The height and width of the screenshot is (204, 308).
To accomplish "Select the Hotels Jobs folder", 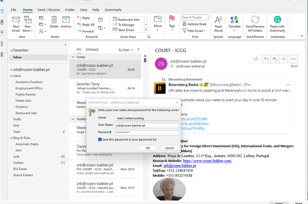I will (x=23, y=101).
